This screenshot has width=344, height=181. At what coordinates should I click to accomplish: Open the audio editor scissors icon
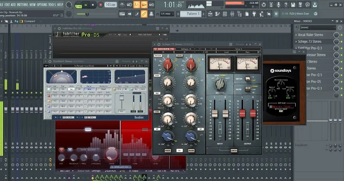[x=271, y=5]
